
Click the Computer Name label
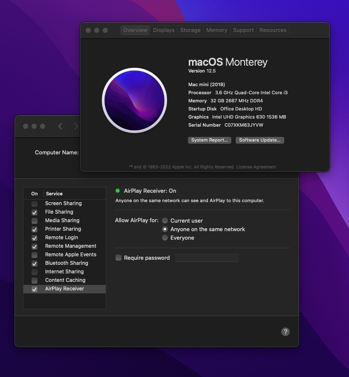tap(57, 152)
